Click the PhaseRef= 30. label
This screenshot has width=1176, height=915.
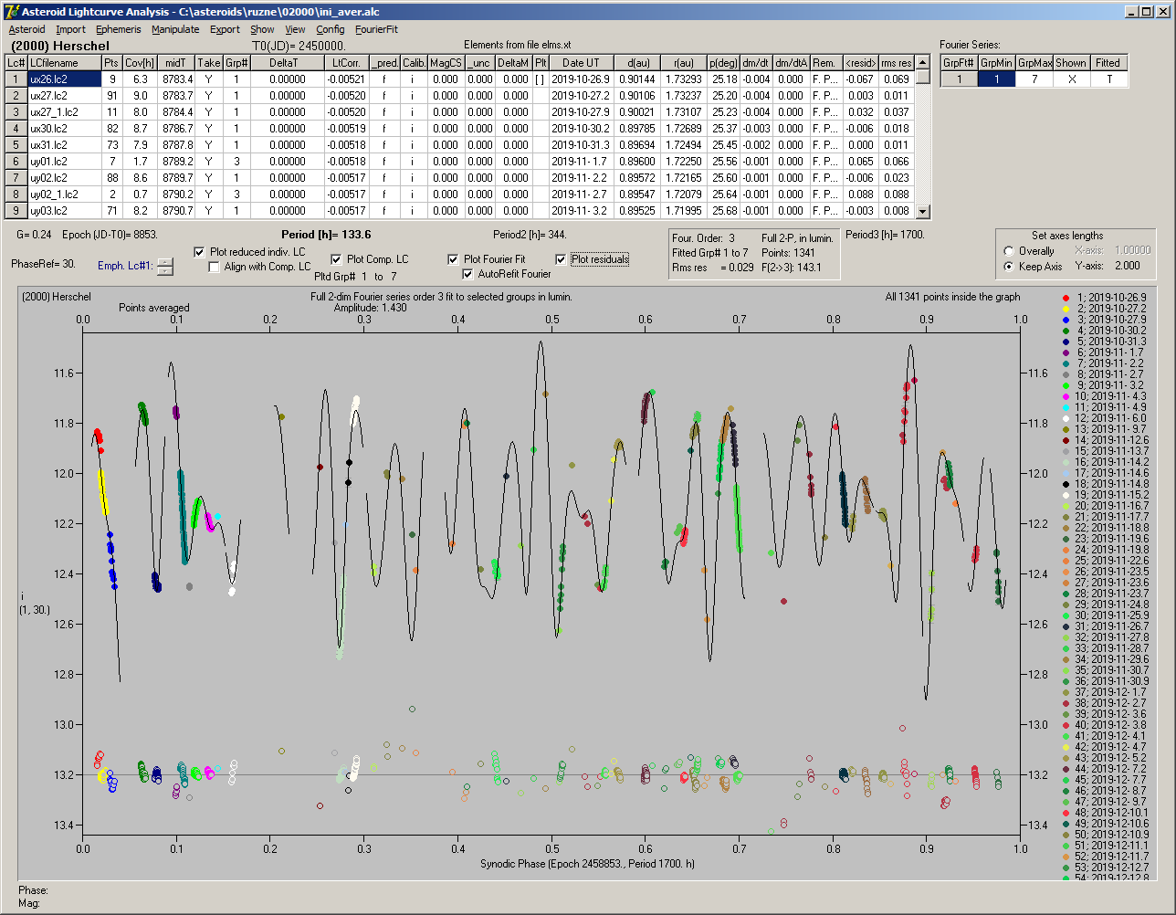[44, 264]
